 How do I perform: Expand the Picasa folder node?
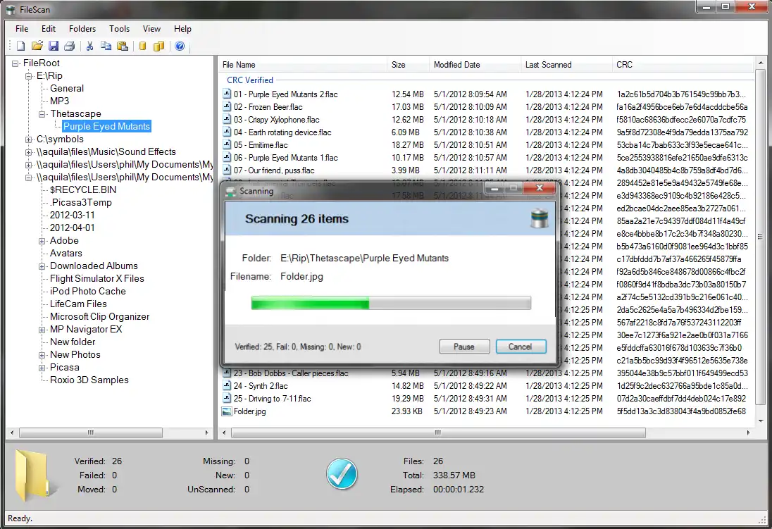coord(42,368)
